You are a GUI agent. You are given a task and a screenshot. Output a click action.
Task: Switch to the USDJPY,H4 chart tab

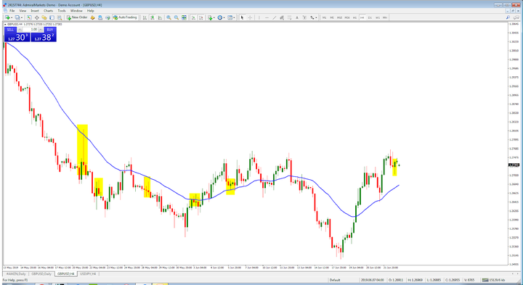[x=88, y=273]
